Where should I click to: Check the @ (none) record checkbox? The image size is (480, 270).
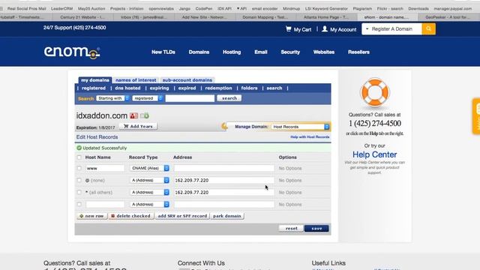pos(79,180)
